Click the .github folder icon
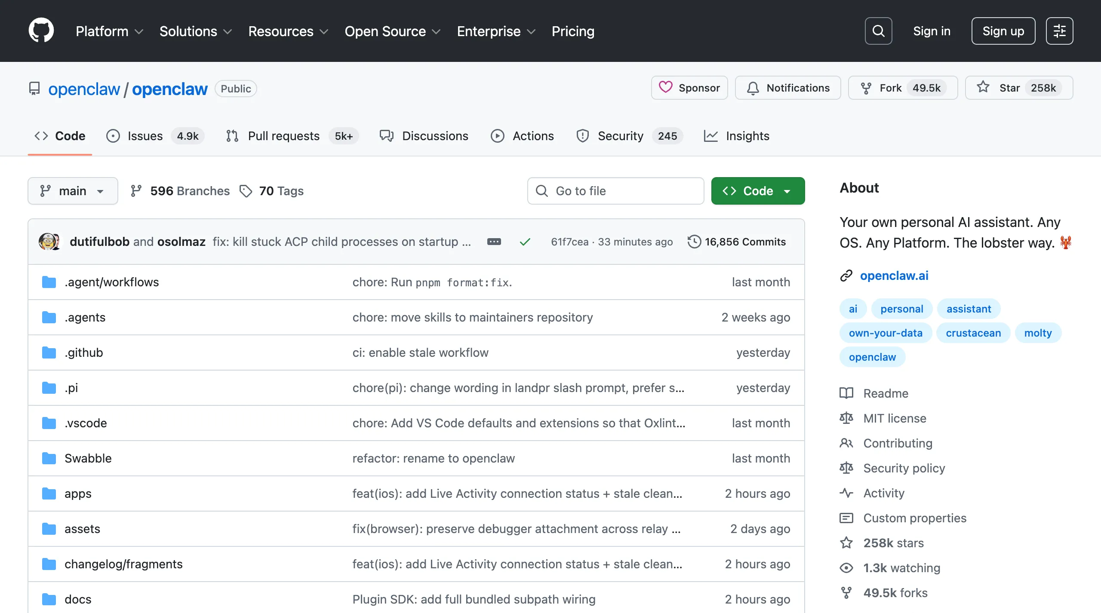The width and height of the screenshot is (1101, 613). pos(49,352)
